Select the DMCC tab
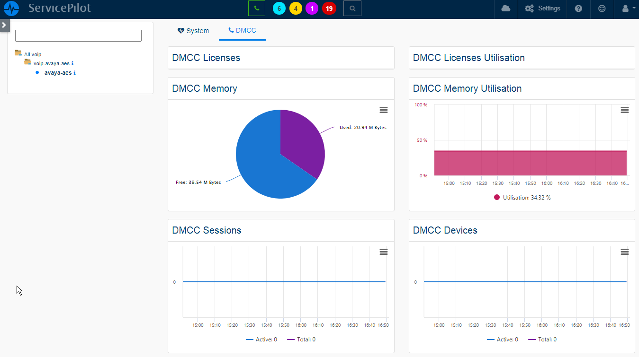The image size is (639, 357). pos(242,31)
